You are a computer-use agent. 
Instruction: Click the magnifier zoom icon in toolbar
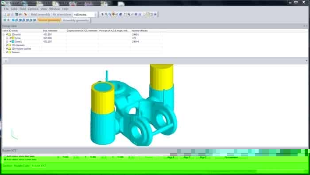coord(129,14)
